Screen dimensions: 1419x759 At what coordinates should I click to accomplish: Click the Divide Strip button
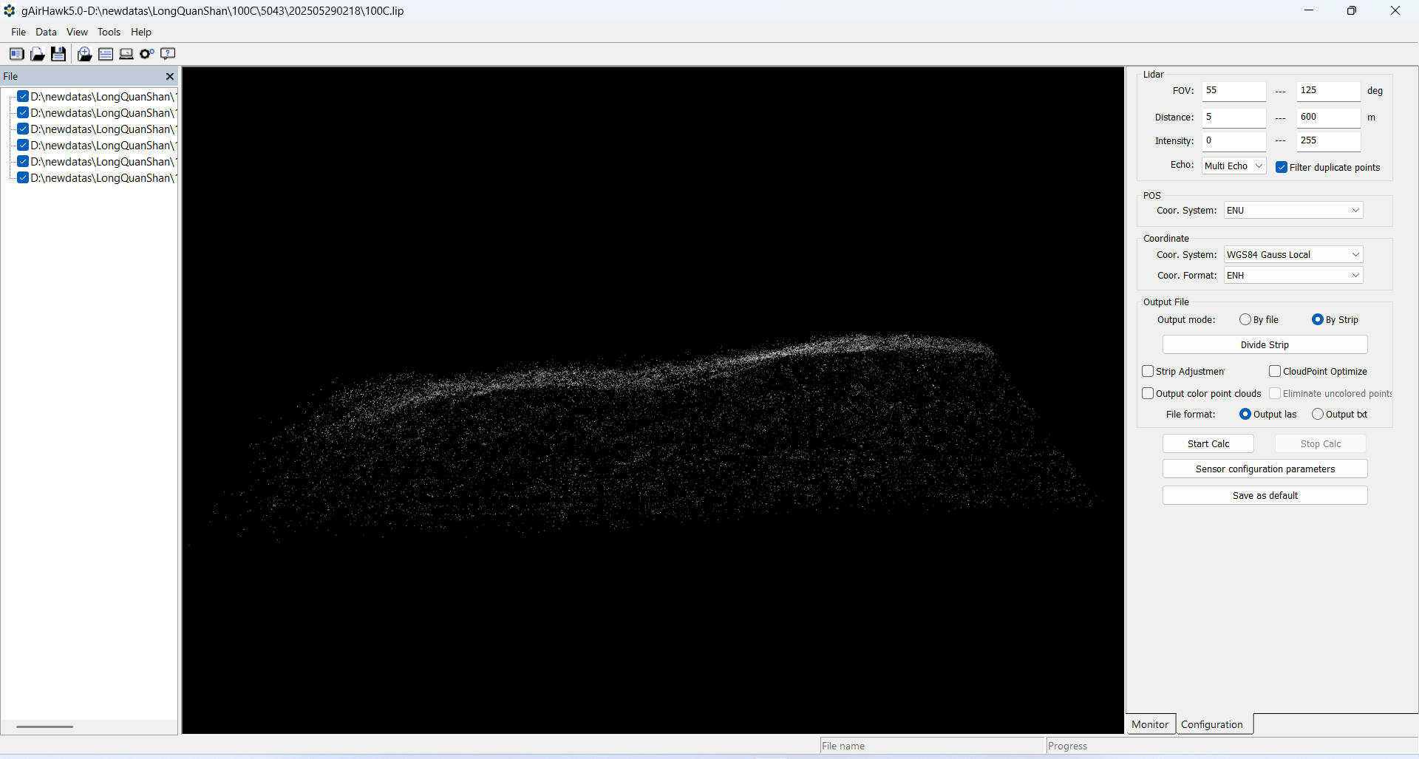tap(1265, 345)
